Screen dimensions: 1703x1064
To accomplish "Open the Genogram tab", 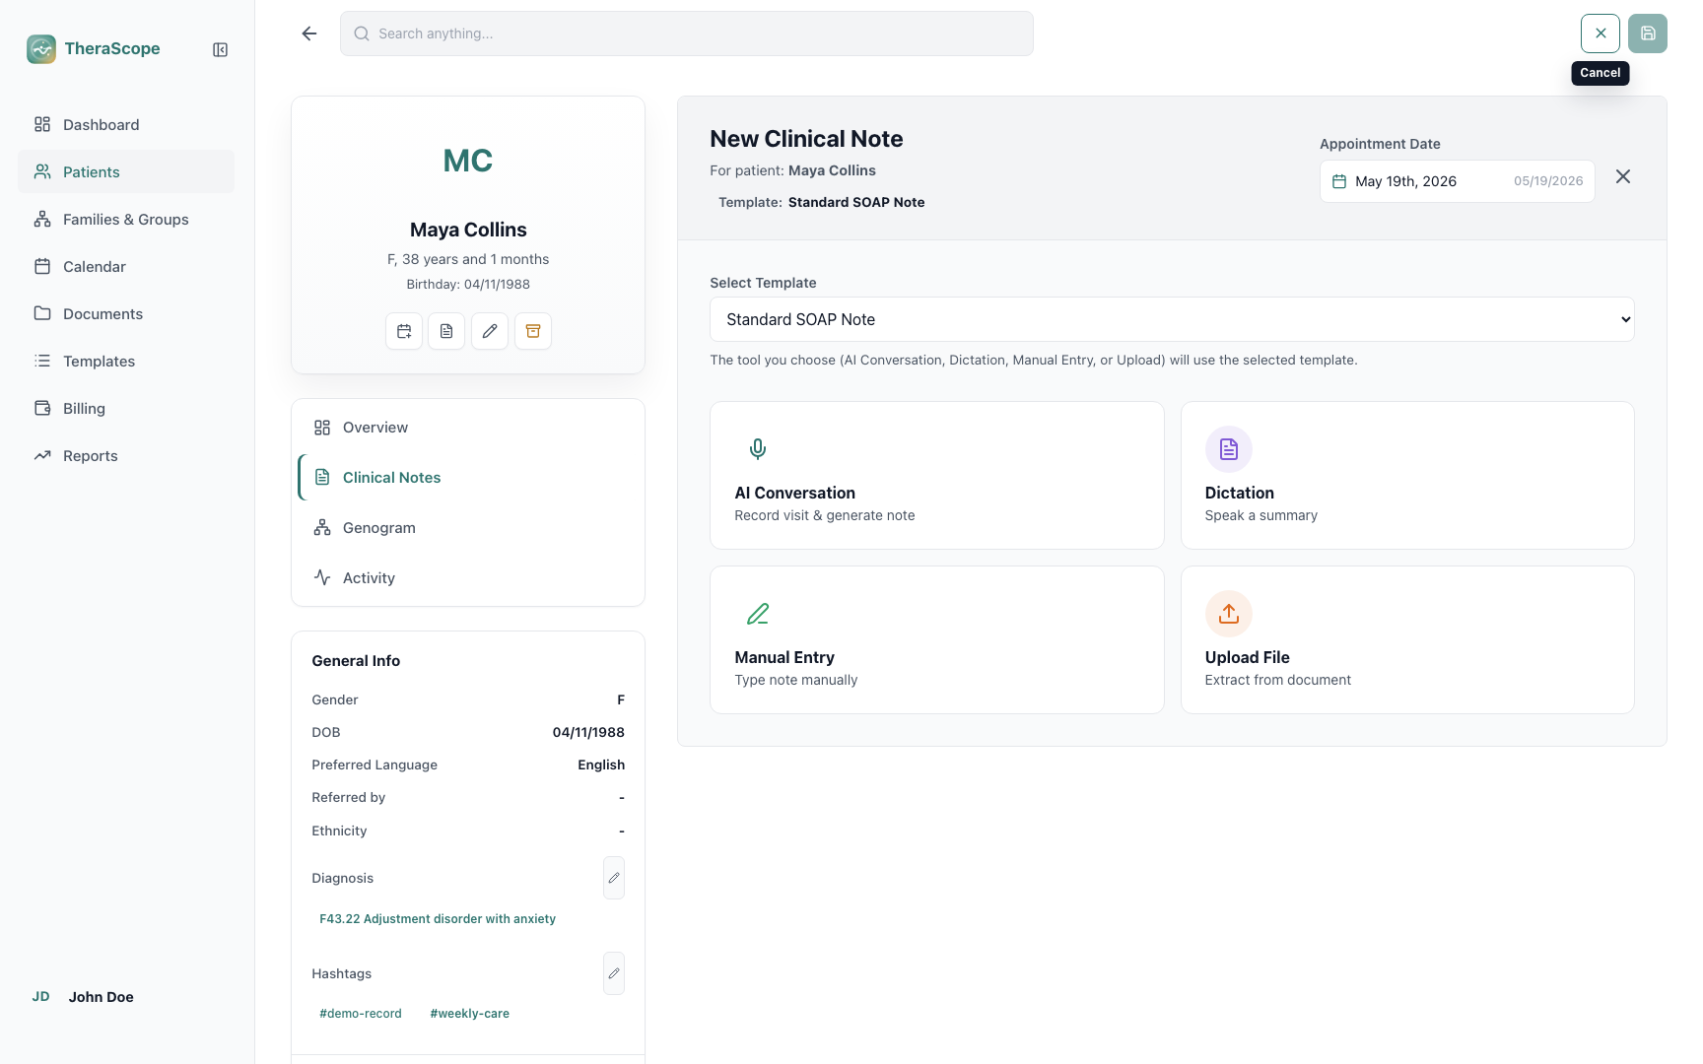I will pos(468,528).
